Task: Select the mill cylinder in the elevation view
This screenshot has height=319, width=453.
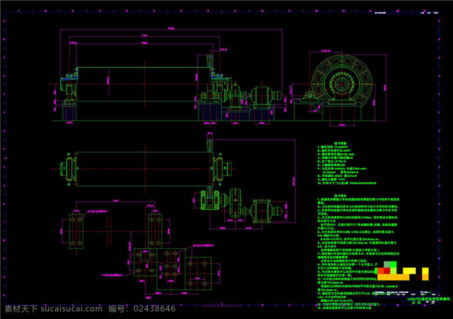Action: (x=145, y=84)
